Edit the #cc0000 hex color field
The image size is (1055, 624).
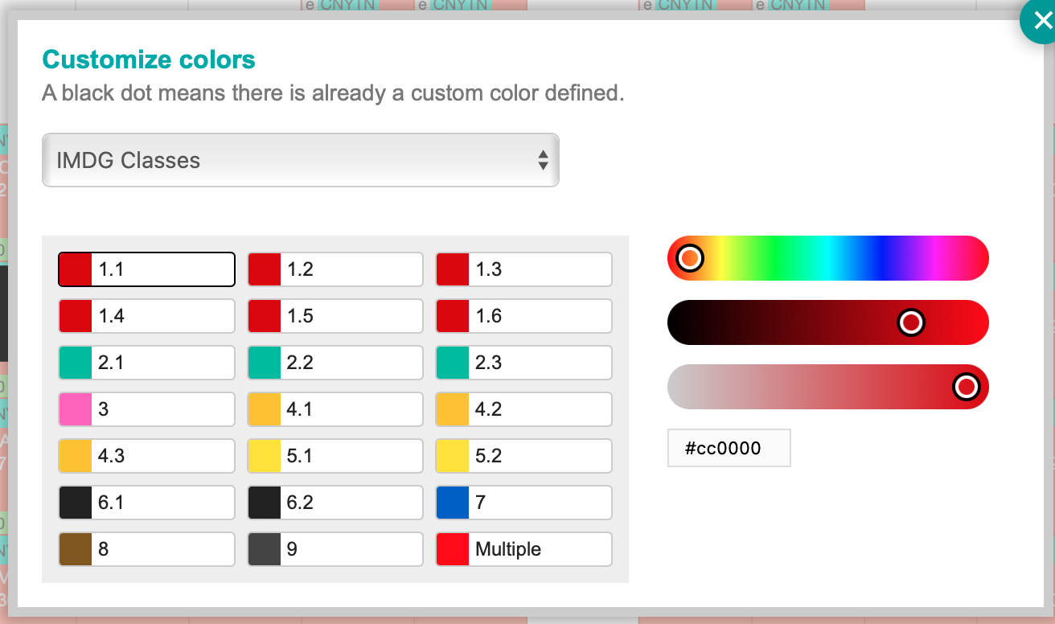click(x=729, y=448)
